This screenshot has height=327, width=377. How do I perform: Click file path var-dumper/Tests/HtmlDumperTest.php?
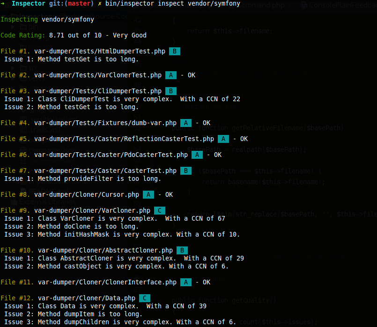click(100, 51)
